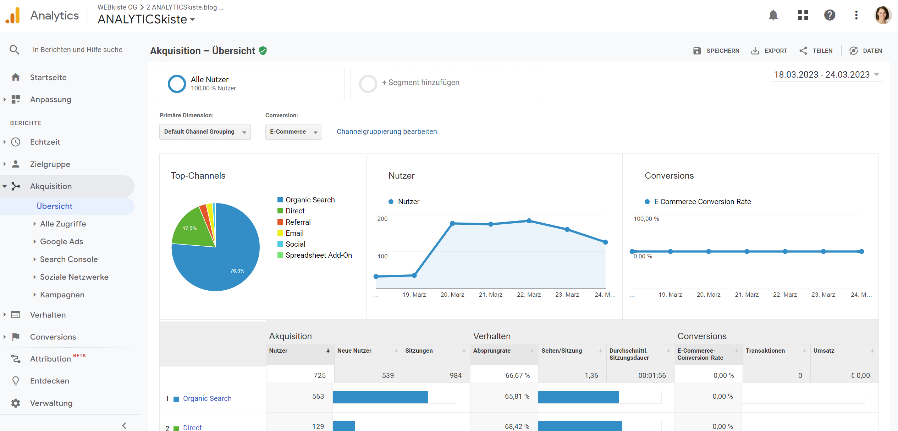Select Übersicht in the sidebar
Image resolution: width=898 pixels, height=431 pixels.
pyautogui.click(x=54, y=206)
